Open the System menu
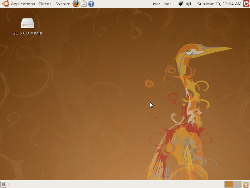The image size is (250, 188). pyautogui.click(x=63, y=4)
